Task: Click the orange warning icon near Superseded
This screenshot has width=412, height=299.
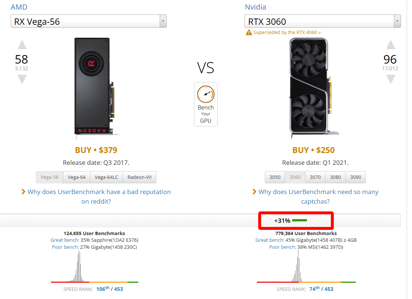Action: click(249, 33)
